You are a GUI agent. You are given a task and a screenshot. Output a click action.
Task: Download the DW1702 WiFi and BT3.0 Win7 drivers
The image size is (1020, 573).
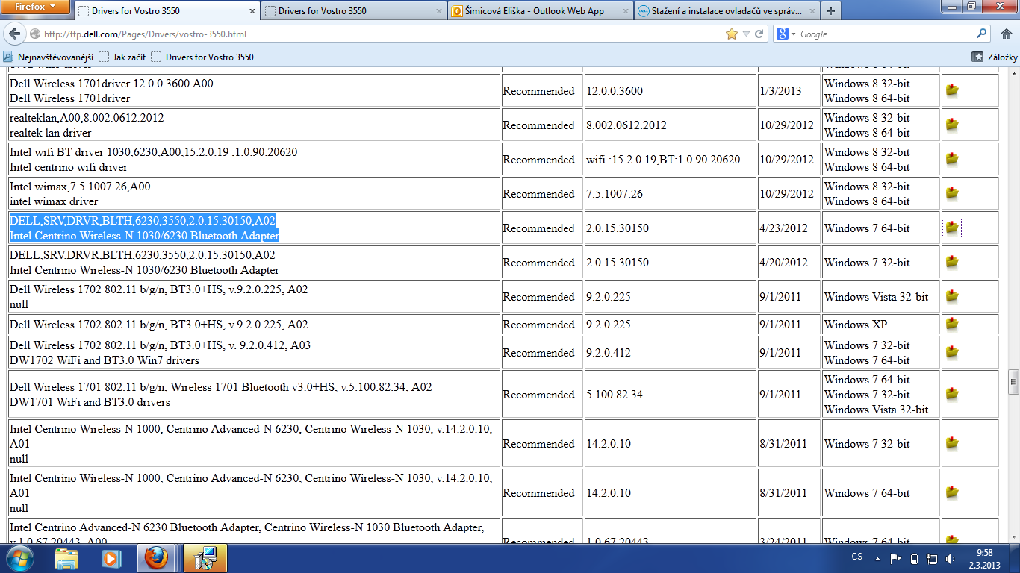[x=952, y=352]
